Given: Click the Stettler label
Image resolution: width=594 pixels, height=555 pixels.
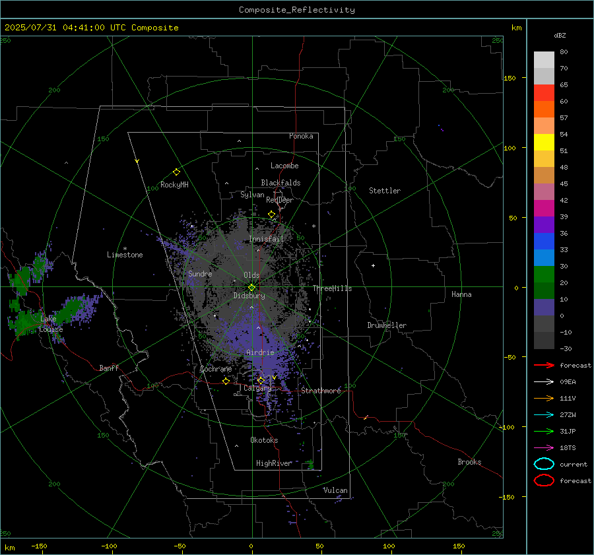Looking at the screenshot, I should [x=385, y=191].
